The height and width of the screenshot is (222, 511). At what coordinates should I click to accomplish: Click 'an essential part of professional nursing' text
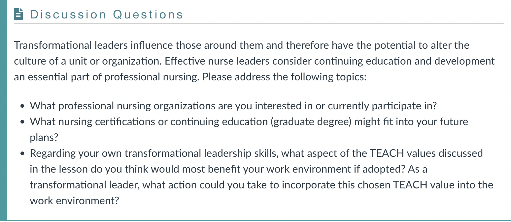pos(107,77)
